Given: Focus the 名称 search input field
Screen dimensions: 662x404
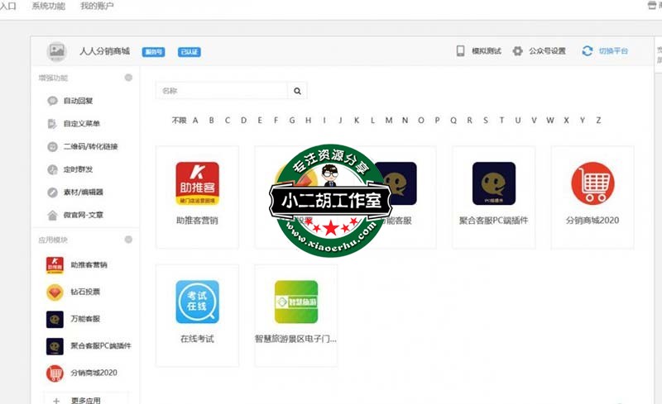Looking at the screenshot, I should (x=222, y=91).
